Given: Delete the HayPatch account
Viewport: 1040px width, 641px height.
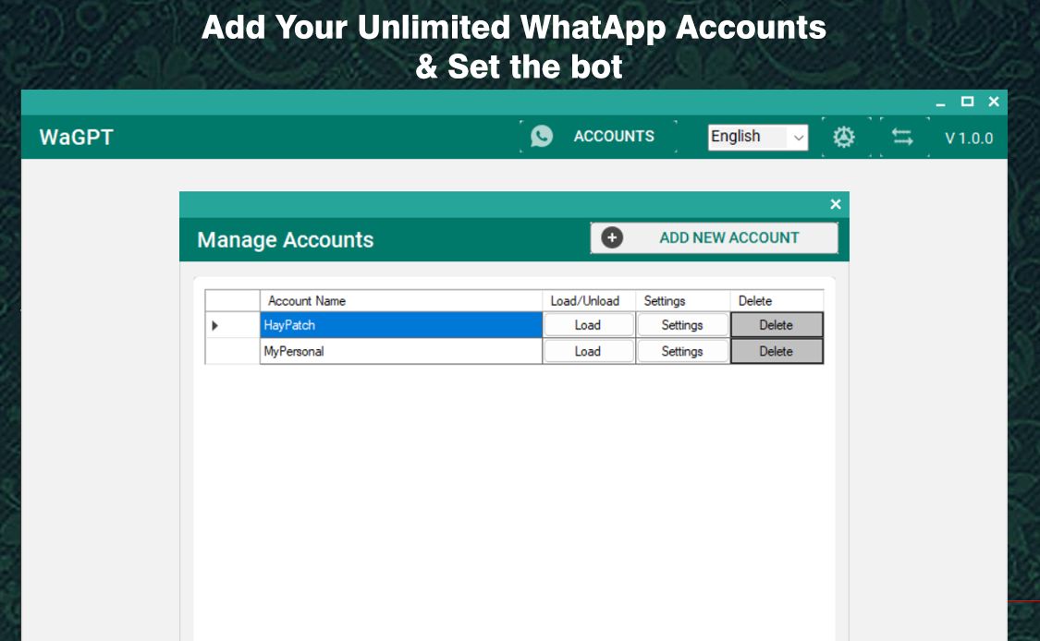Looking at the screenshot, I should (x=777, y=325).
